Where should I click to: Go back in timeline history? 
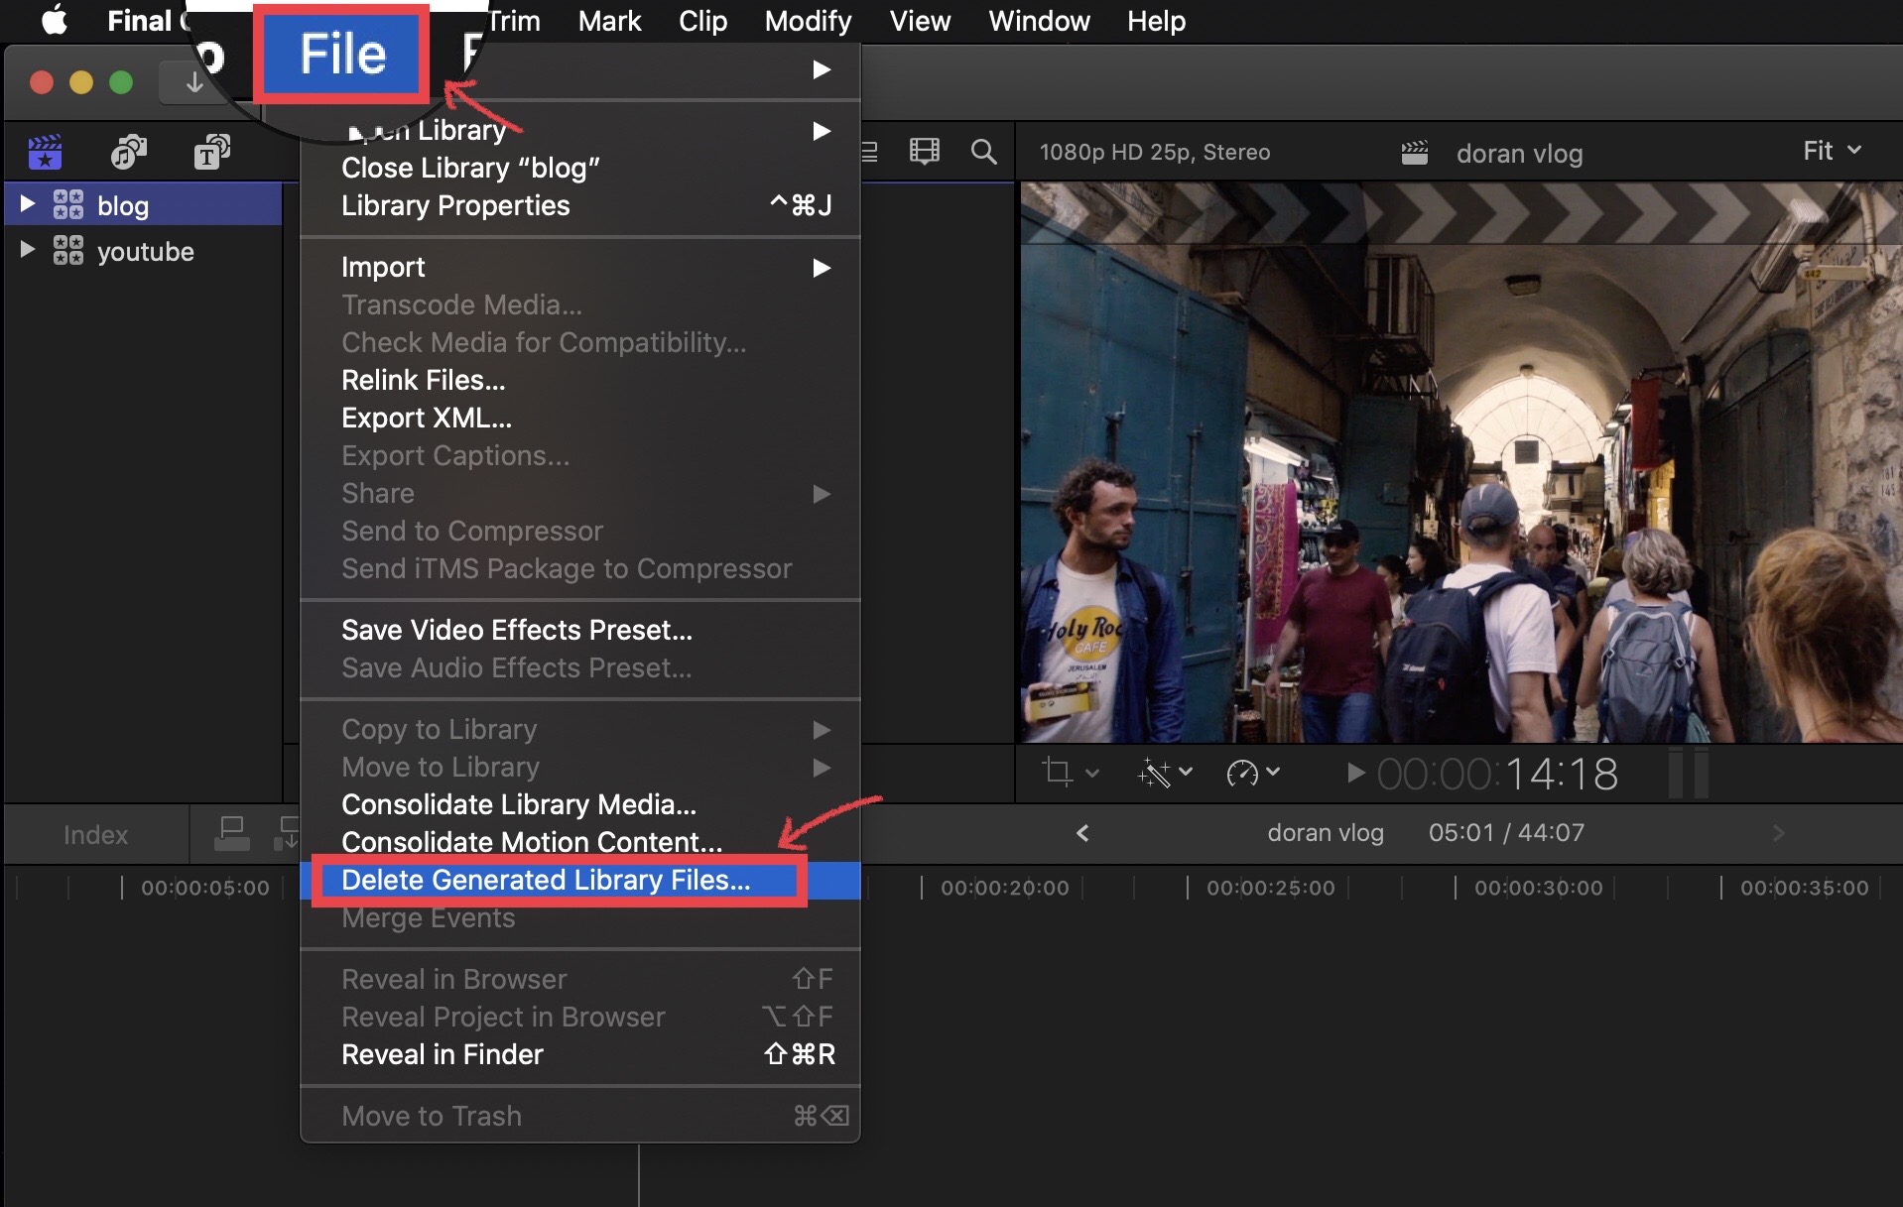[1082, 833]
